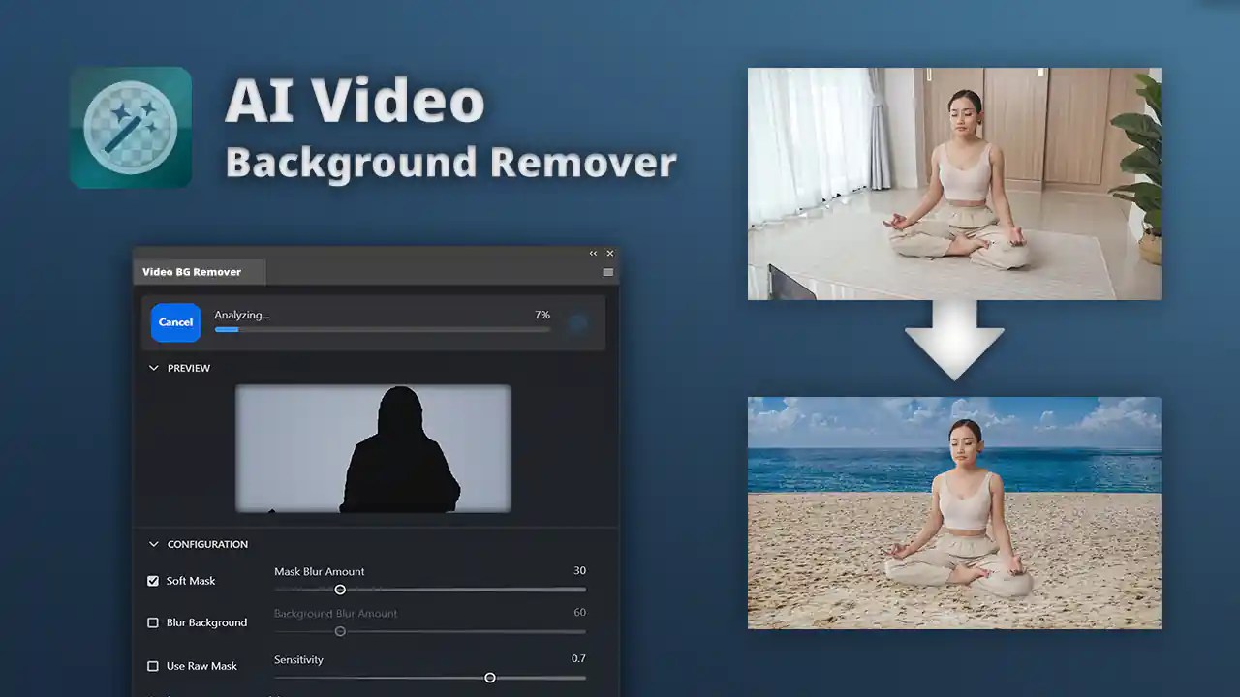Click the Sensitivity slider handle
The width and height of the screenshot is (1240, 697).
490,678
